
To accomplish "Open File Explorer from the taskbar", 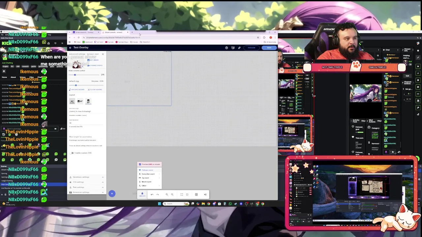I will click(203, 204).
